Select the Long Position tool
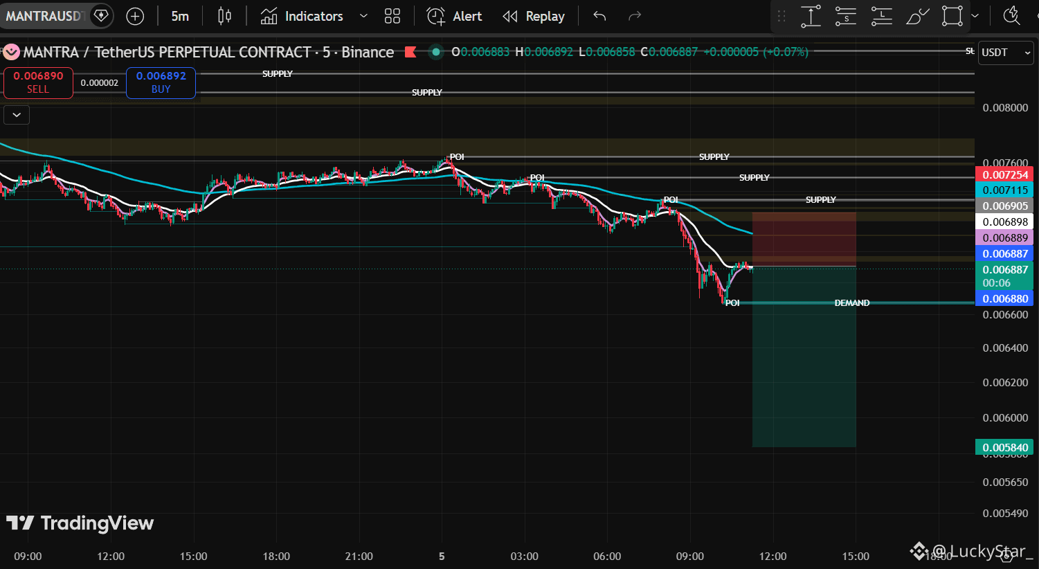 [x=881, y=16]
